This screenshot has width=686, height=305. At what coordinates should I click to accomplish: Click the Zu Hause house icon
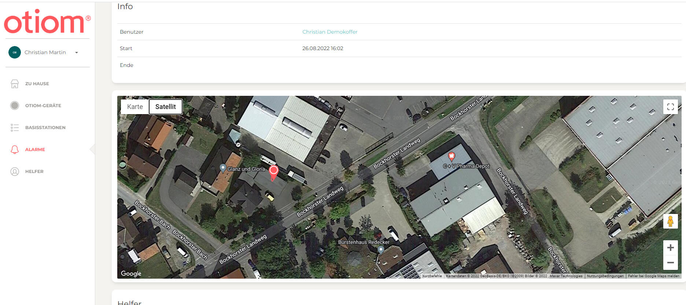click(15, 84)
